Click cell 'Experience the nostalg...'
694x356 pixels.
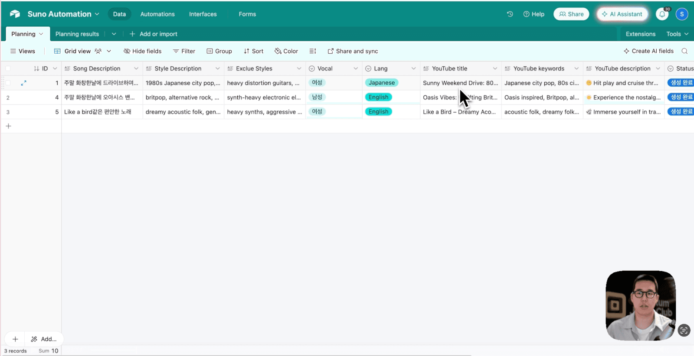(624, 97)
